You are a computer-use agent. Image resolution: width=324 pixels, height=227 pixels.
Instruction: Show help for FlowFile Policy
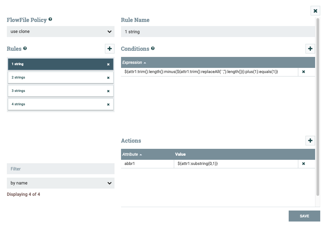tap(50, 20)
